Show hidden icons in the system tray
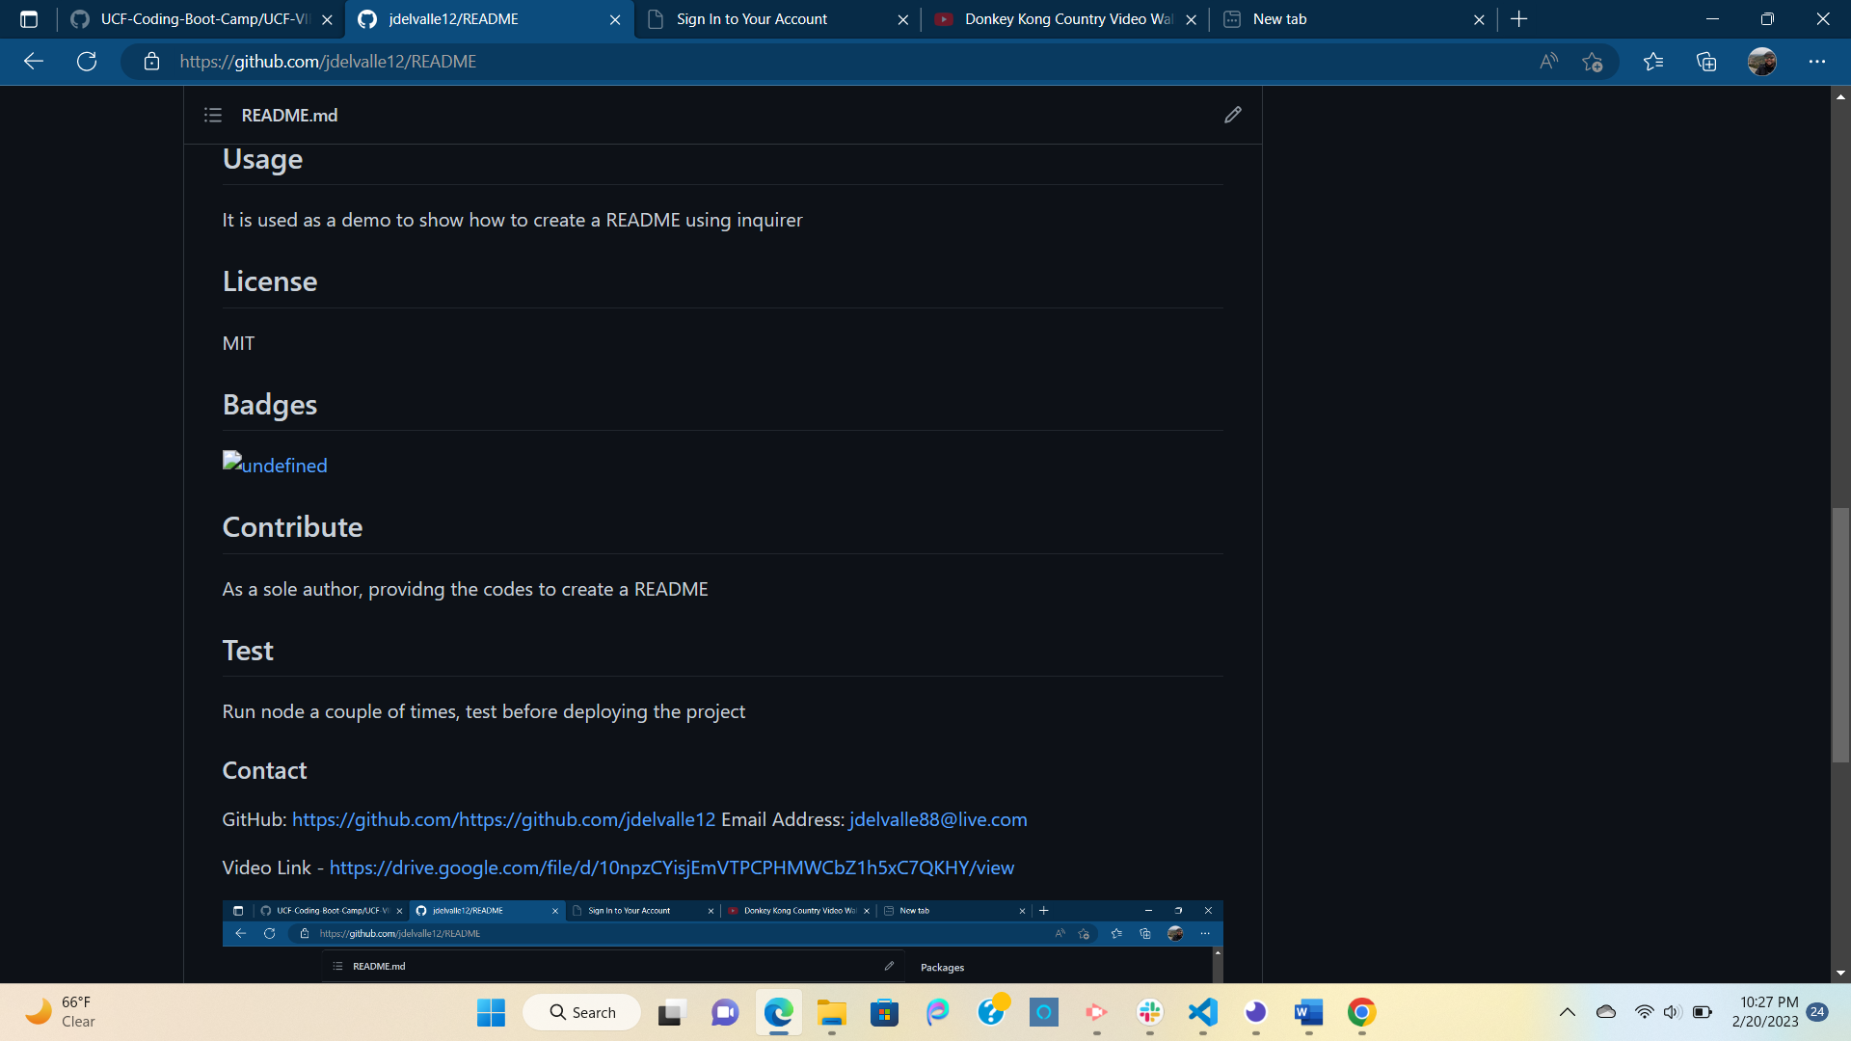The width and height of the screenshot is (1851, 1041). (1567, 1012)
